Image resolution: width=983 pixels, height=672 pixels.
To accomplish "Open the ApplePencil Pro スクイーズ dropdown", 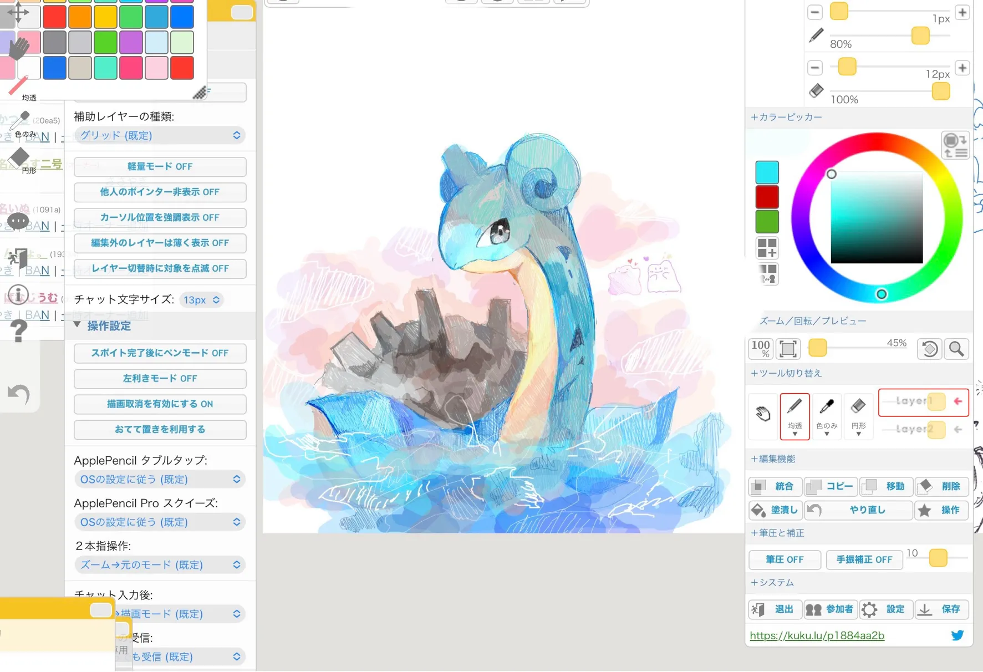I will click(160, 522).
